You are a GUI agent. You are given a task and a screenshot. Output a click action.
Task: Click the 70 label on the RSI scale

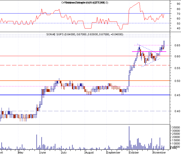[178, 14]
